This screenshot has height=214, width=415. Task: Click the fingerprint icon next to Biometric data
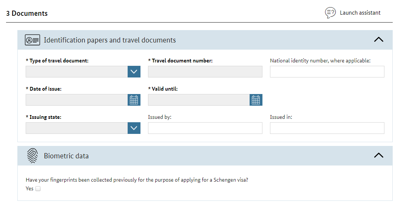point(32,156)
